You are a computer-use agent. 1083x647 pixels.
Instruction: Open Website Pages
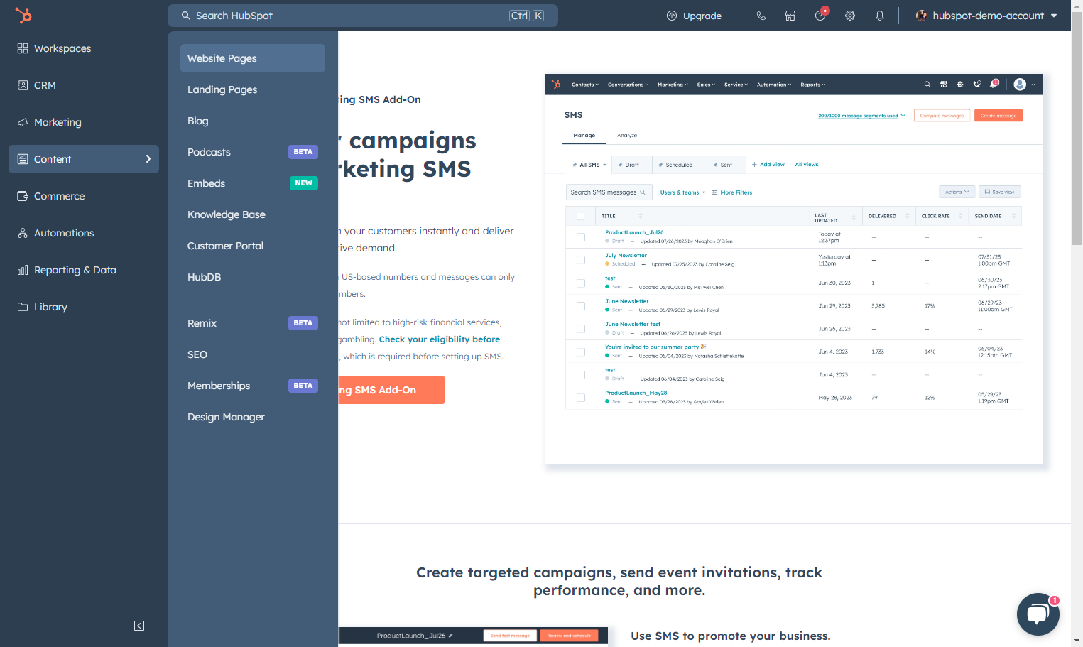tap(253, 58)
